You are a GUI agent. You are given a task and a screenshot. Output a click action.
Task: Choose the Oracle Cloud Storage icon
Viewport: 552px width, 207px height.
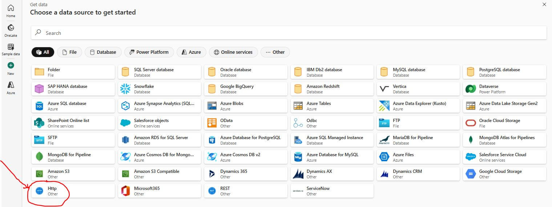[471, 123]
